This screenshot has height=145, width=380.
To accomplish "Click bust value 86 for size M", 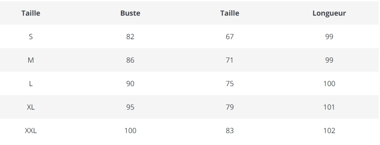I will 130,60.
